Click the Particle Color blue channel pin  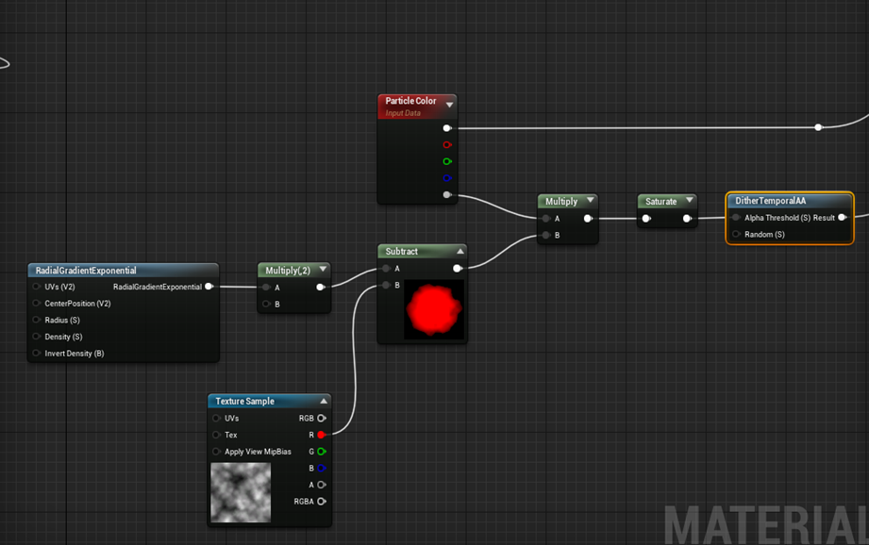pyautogui.click(x=447, y=178)
